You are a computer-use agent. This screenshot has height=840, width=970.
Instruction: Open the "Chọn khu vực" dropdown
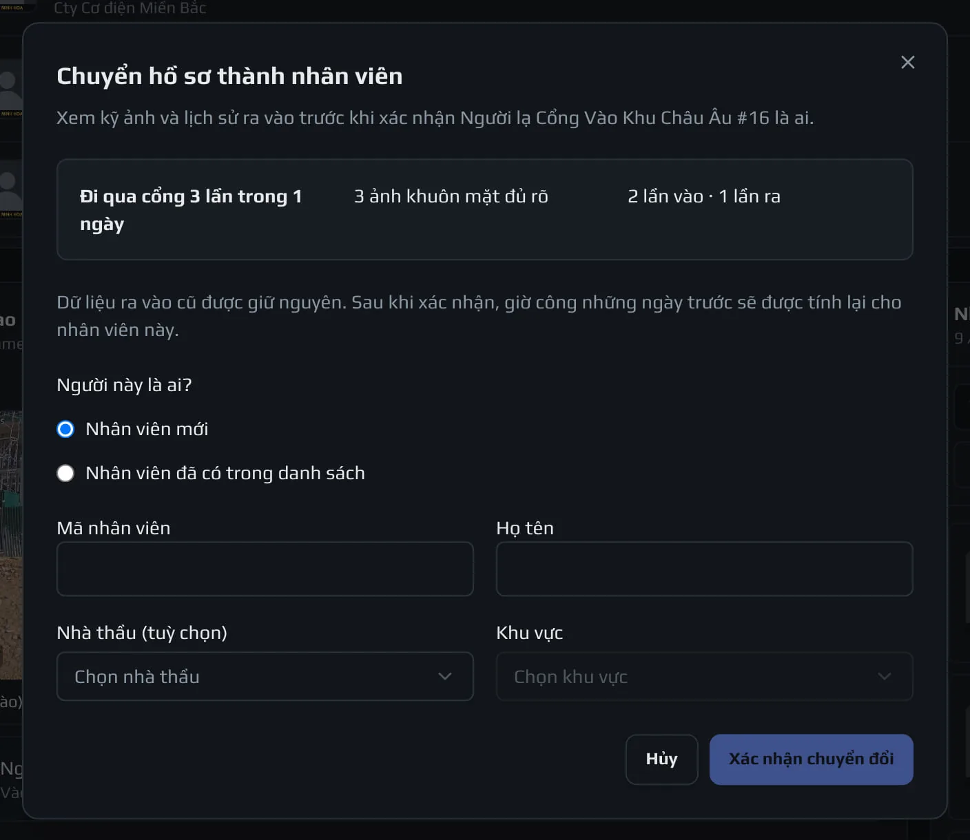[x=704, y=676]
